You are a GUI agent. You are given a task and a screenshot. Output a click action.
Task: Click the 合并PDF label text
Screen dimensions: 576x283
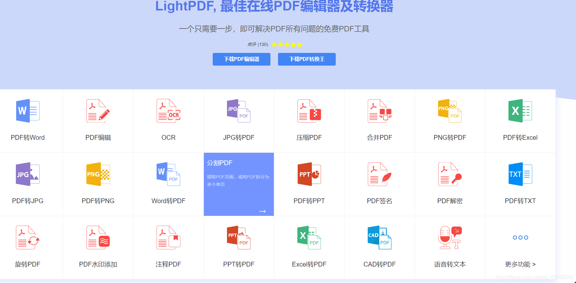click(x=379, y=138)
